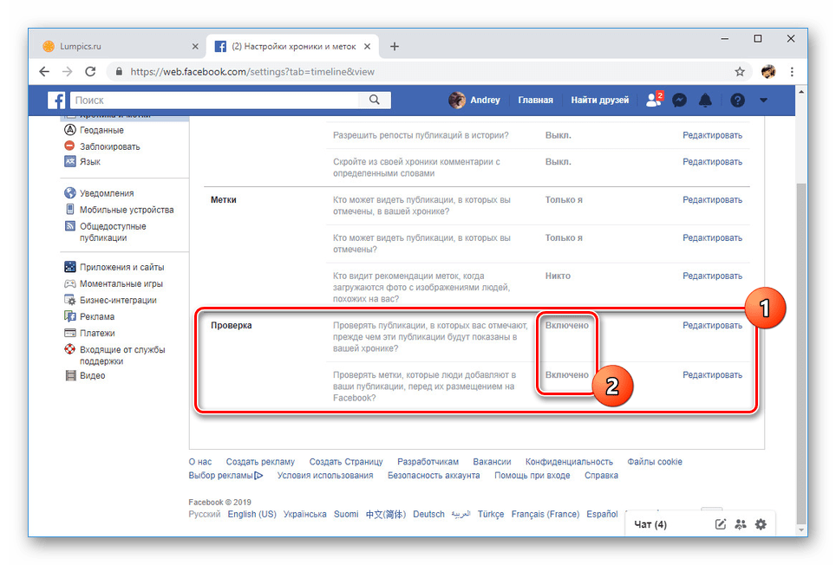Screen dimensions: 836x565
Task: Open the chat create message icon
Action: 722,524
